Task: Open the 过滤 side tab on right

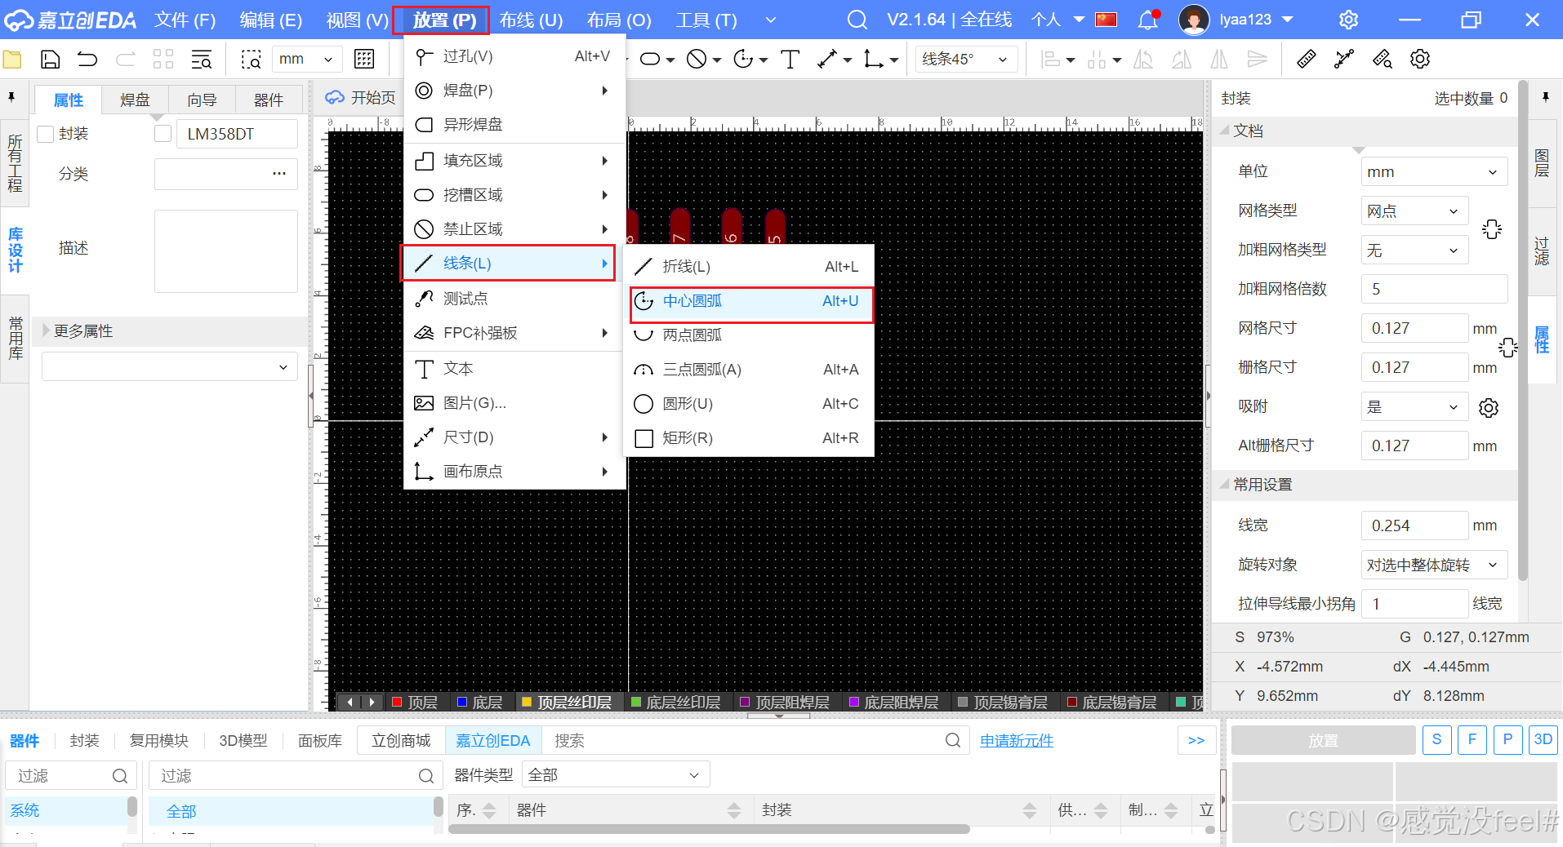Action: pyautogui.click(x=1542, y=251)
